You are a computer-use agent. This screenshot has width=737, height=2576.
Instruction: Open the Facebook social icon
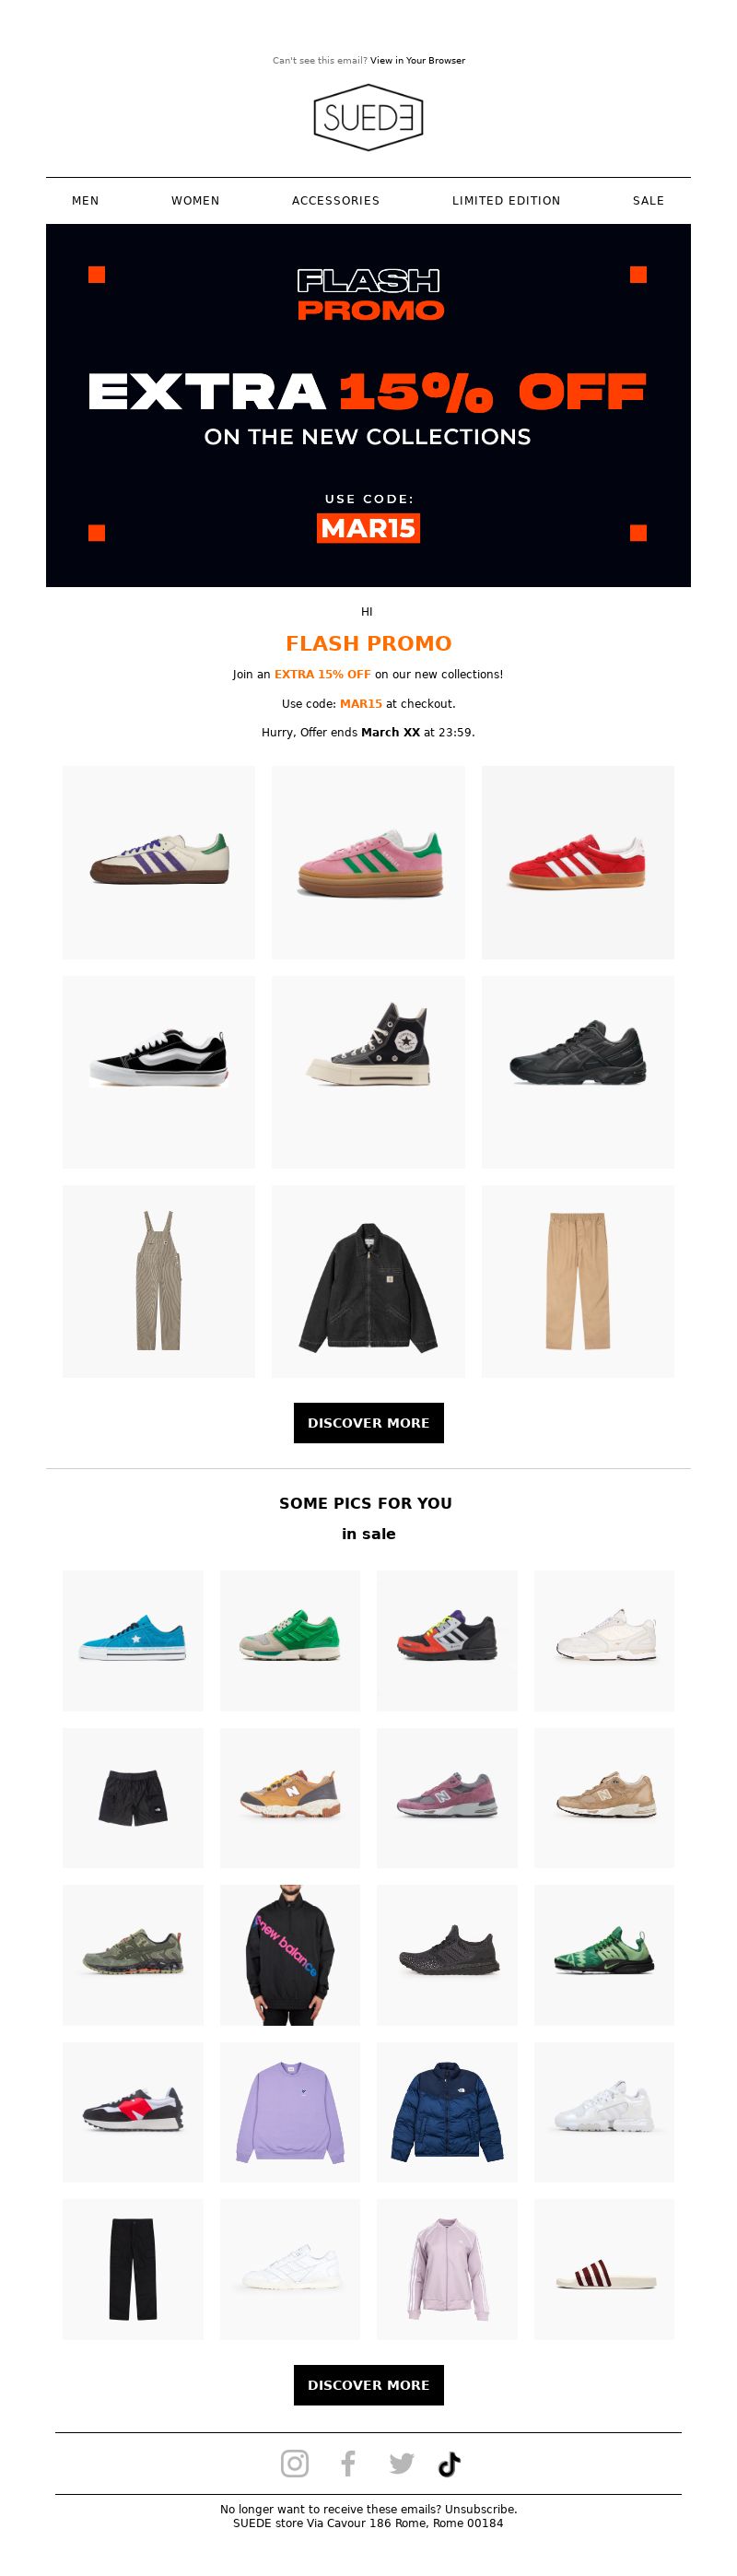point(348,2463)
